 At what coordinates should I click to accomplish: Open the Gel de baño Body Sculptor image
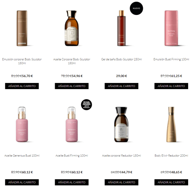click(121, 28)
